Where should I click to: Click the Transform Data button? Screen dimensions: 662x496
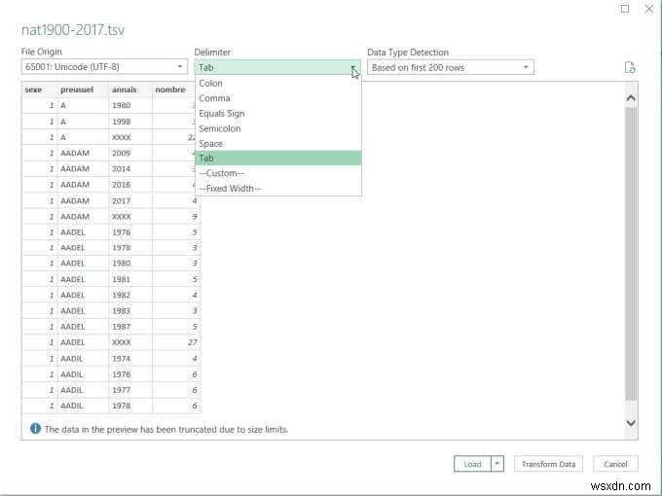pos(548,464)
